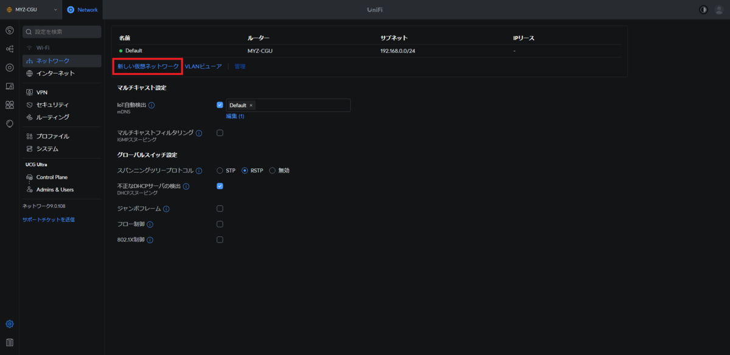Click the IPリース column header
The height and width of the screenshot is (355, 730).
click(x=524, y=38)
